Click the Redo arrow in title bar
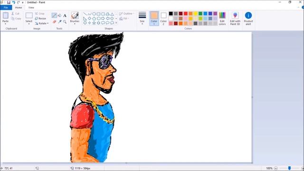 pyautogui.click(x=19, y=2)
